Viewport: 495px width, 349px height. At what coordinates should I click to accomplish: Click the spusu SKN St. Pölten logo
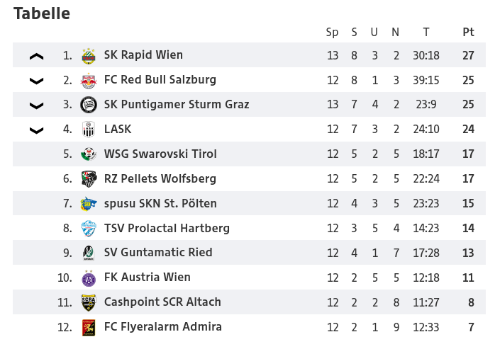click(x=89, y=204)
